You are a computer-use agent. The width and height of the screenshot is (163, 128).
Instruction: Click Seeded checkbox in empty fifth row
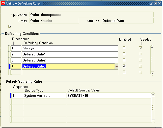click(x=140, y=72)
